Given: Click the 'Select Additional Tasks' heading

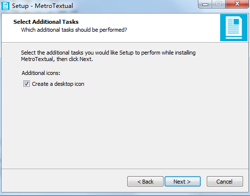Looking at the screenshot, I should click(46, 22).
